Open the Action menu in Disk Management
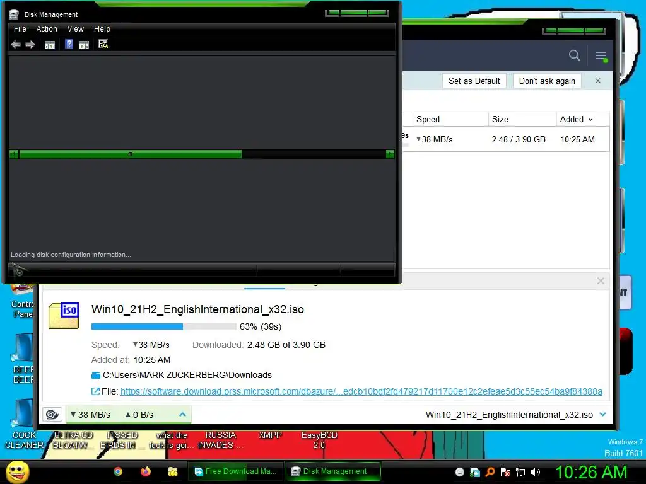Image resolution: width=646 pixels, height=484 pixels. point(47,29)
